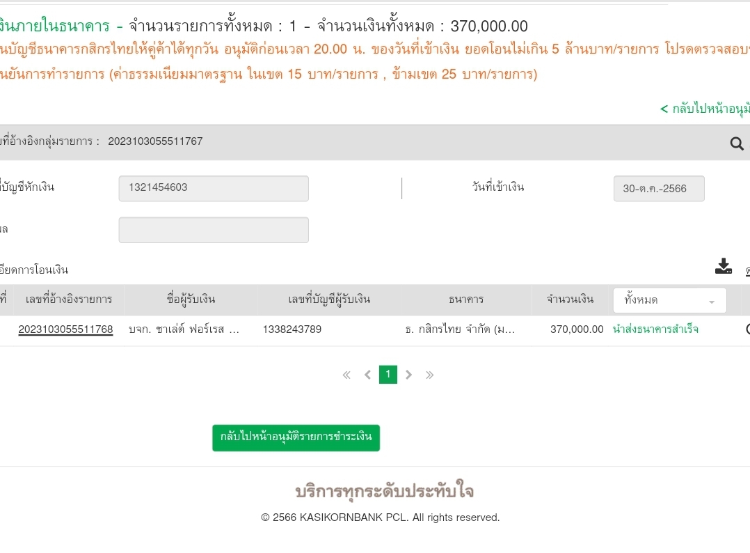Click the เลขที่อ้างอิงรายการ column header
The width and height of the screenshot is (750, 553).
pos(69,299)
